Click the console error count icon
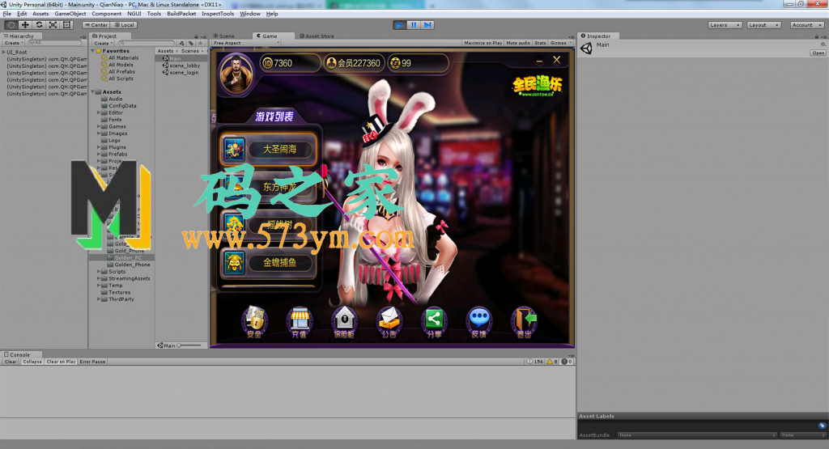This screenshot has height=449, width=829. click(568, 362)
